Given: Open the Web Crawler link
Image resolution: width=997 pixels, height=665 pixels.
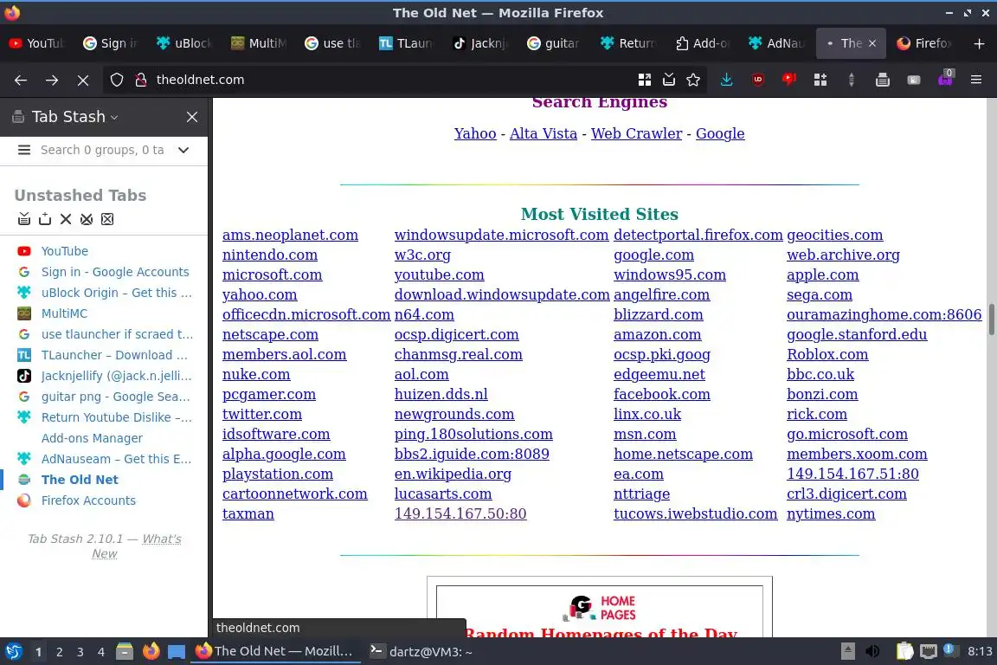Looking at the screenshot, I should [x=636, y=133].
